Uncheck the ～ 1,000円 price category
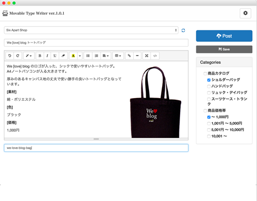This screenshot has width=257, height=201. [209, 117]
